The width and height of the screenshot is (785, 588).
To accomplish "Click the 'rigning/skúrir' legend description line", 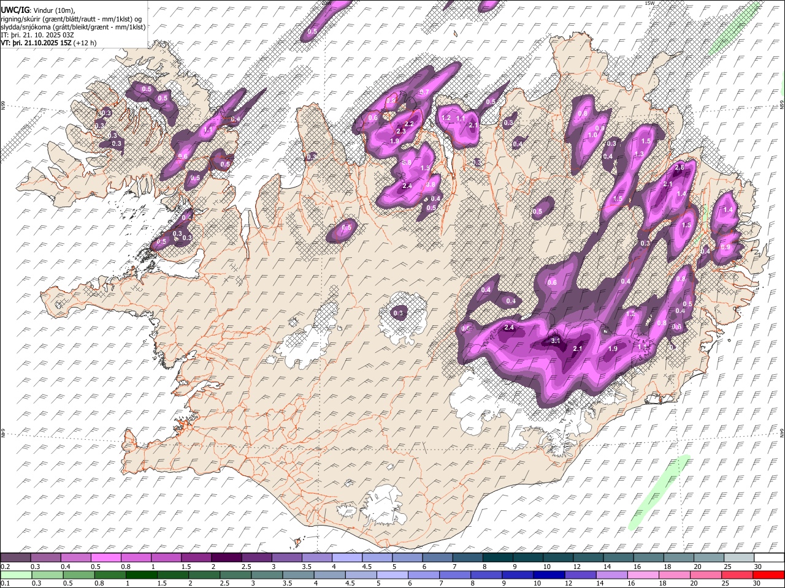I will pyautogui.click(x=71, y=19).
